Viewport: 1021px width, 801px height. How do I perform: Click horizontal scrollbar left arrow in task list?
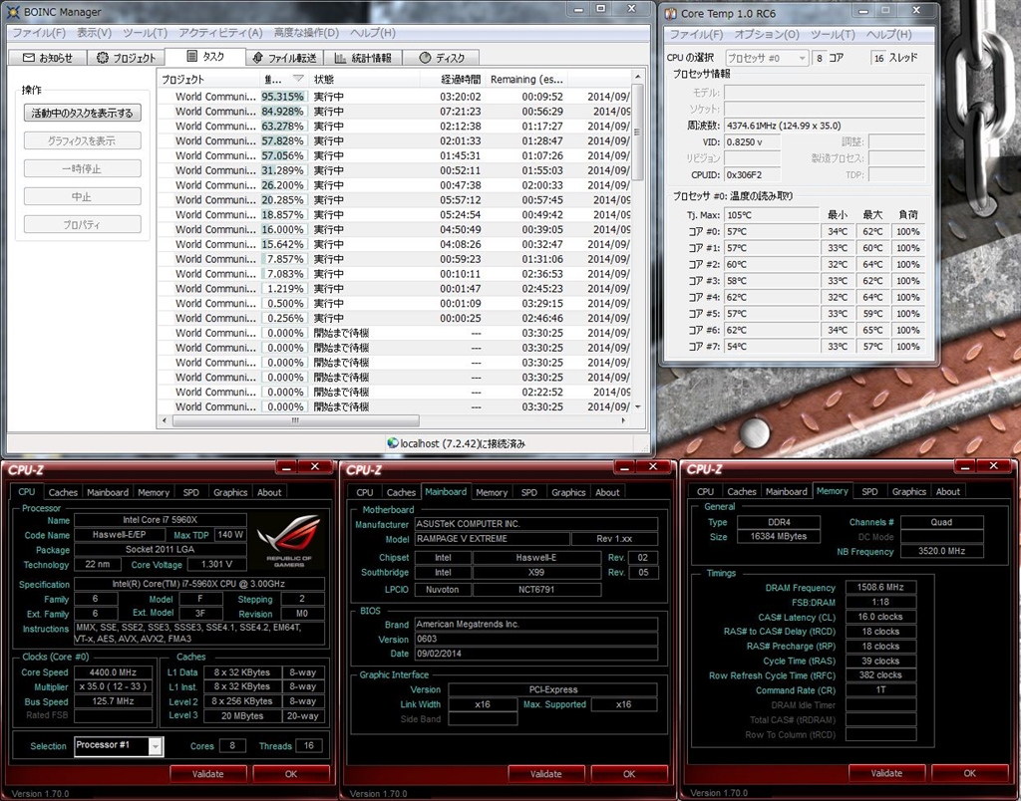(x=165, y=421)
